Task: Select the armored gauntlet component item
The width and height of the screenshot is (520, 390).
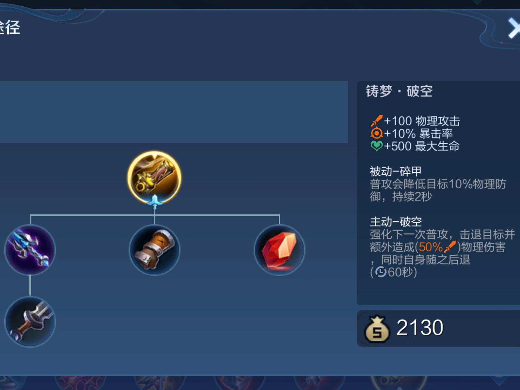Action: [155, 250]
